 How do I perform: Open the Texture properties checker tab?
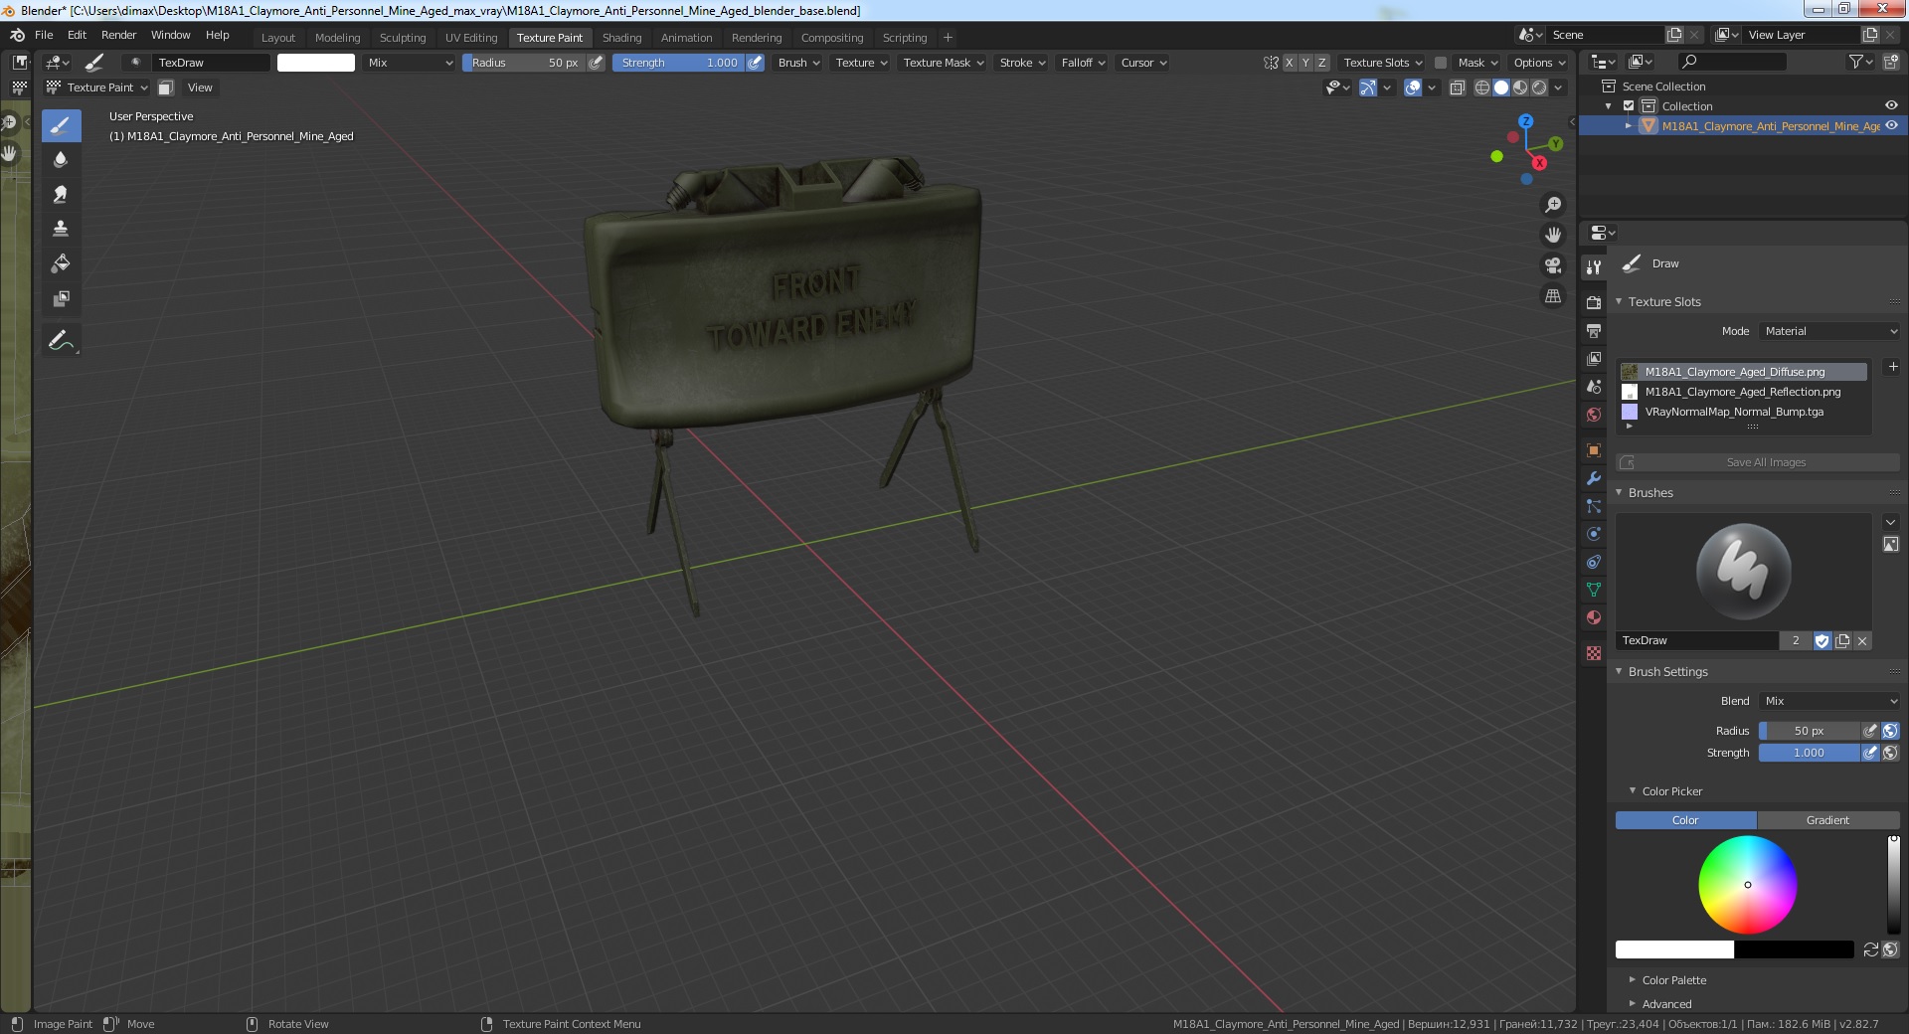[x=1594, y=653]
